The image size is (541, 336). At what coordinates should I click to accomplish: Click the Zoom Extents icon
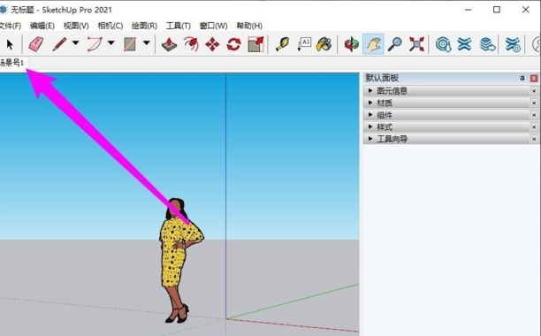click(416, 44)
